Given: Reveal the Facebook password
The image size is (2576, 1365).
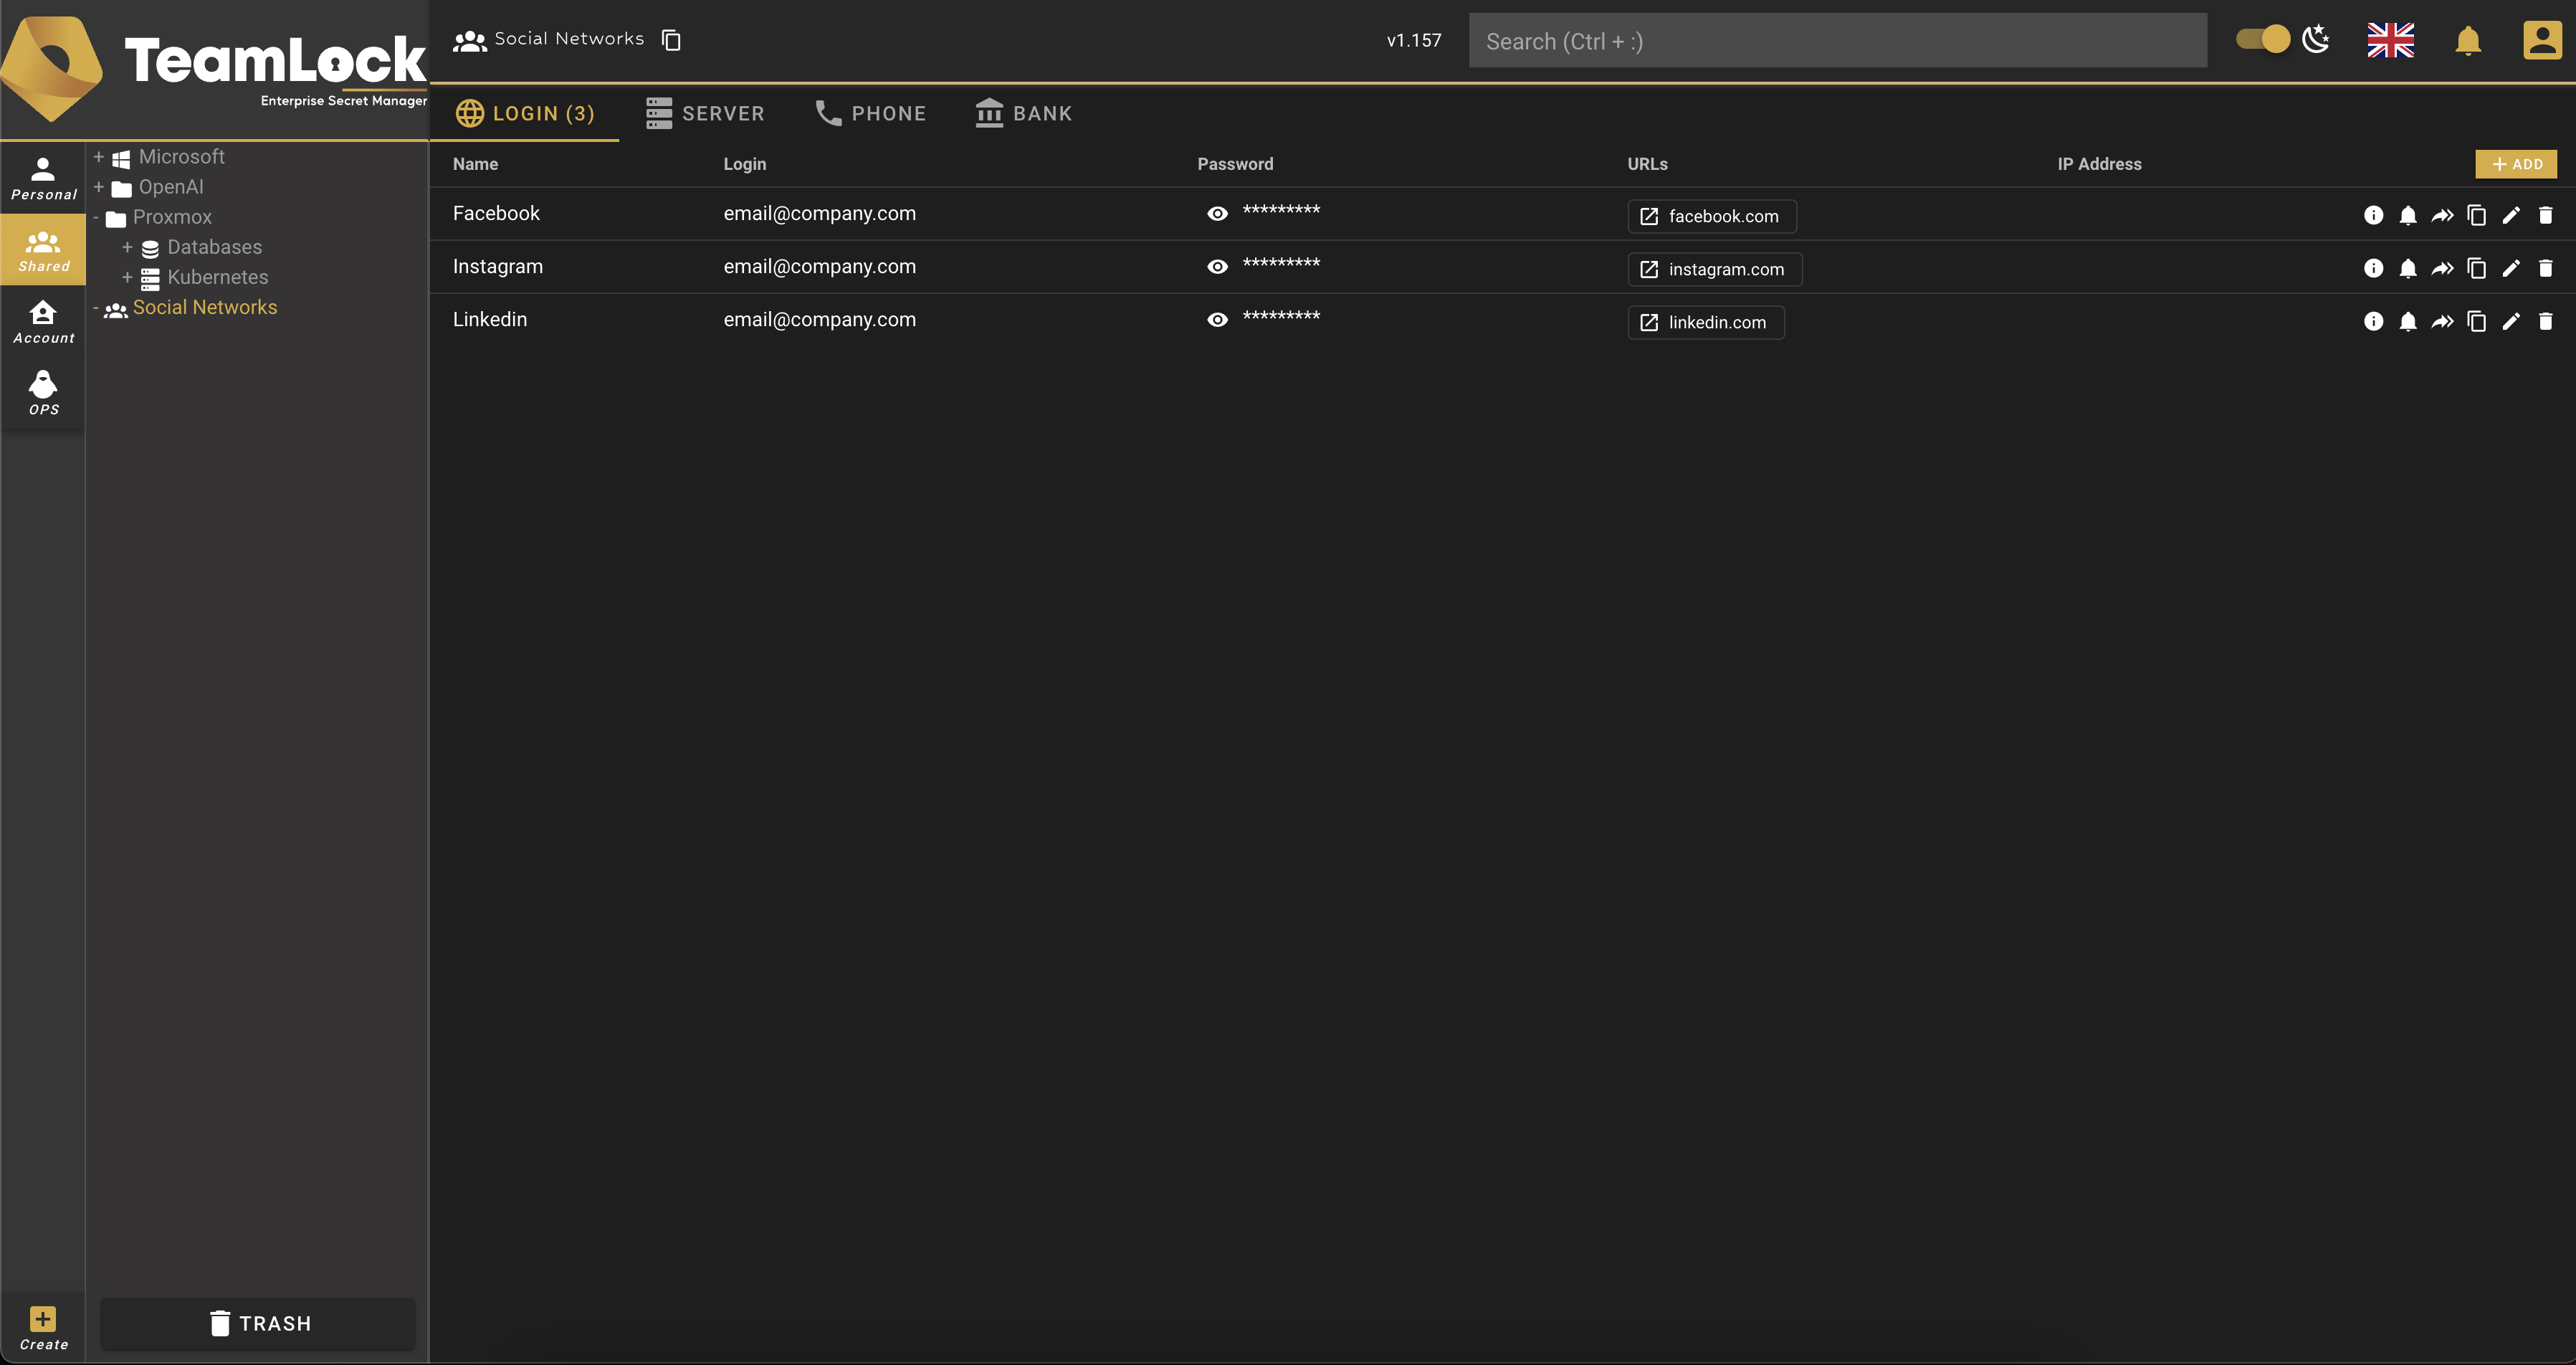Looking at the screenshot, I should (x=1218, y=213).
